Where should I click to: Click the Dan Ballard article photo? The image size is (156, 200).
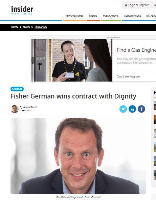[78, 156]
